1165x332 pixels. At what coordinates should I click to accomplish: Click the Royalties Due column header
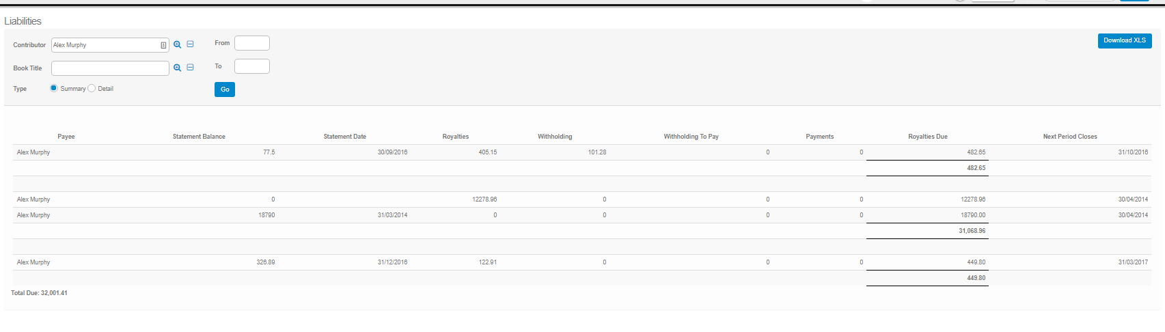coord(927,137)
